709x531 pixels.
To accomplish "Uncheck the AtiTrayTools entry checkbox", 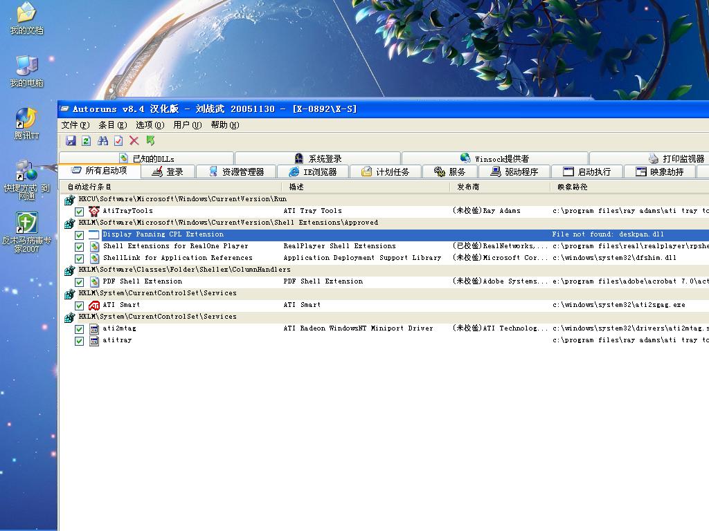I will pyautogui.click(x=80, y=212).
